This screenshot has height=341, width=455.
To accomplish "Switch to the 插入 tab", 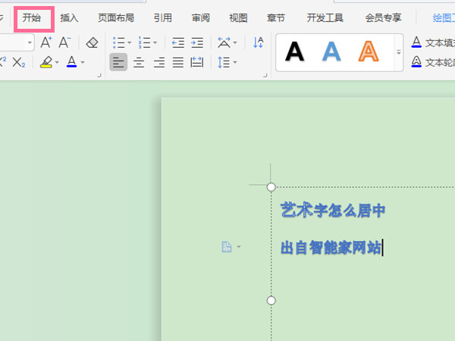I will click(69, 17).
